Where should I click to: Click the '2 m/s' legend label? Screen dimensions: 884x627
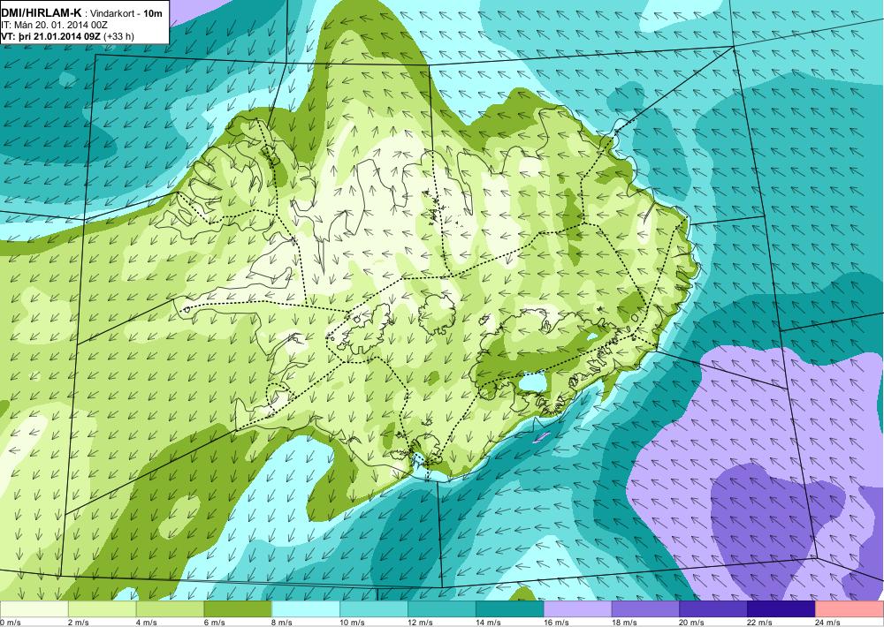[79, 623]
